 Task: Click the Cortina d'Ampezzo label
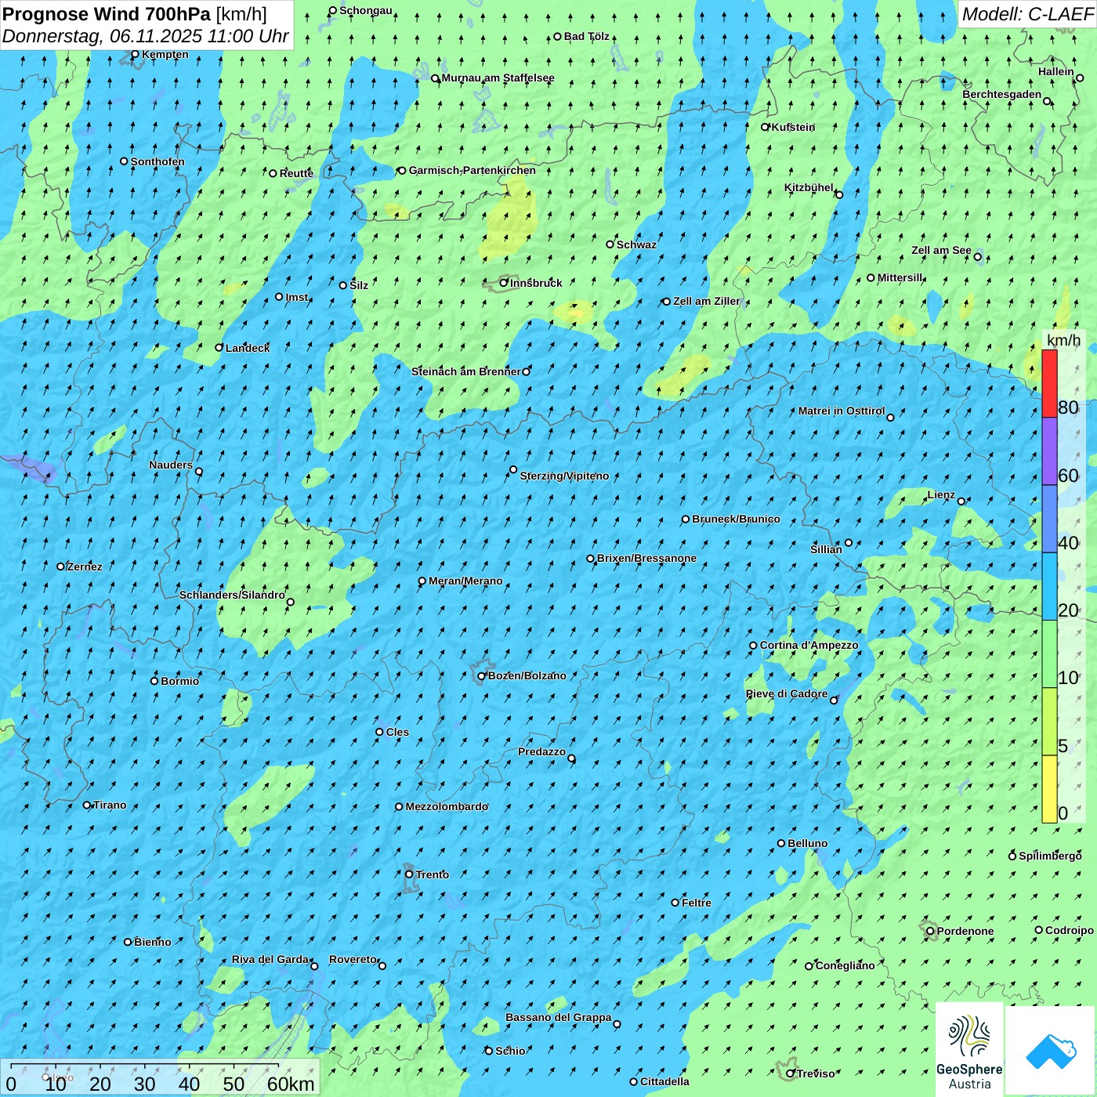pyautogui.click(x=809, y=645)
